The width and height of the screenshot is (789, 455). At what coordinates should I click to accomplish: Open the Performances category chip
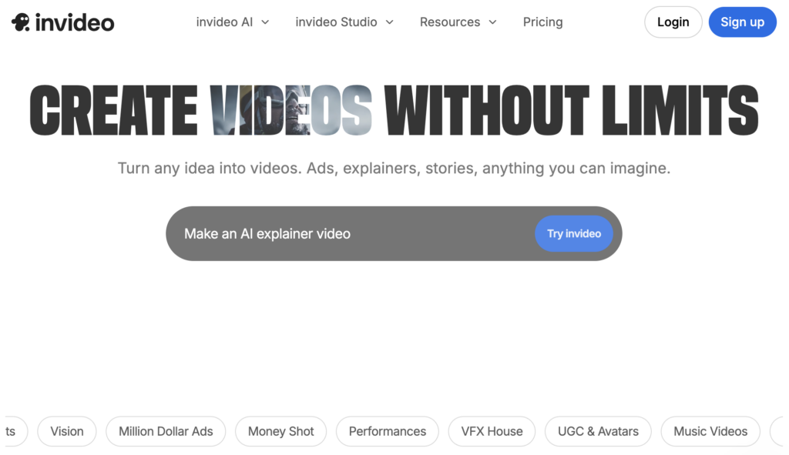(387, 431)
